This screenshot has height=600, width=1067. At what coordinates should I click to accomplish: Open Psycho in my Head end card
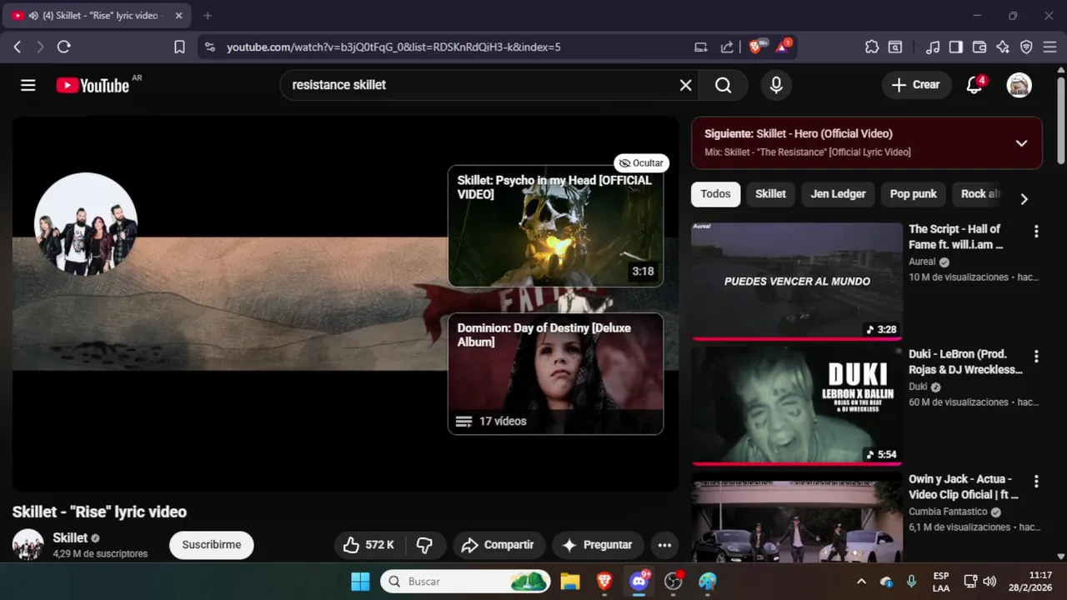[x=555, y=226]
